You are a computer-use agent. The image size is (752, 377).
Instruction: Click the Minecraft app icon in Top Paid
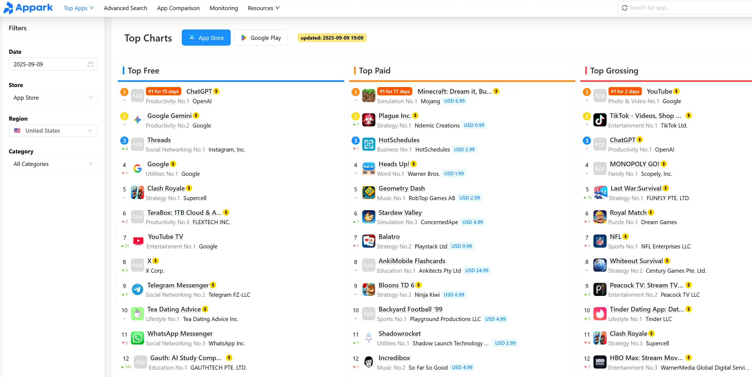coord(368,95)
